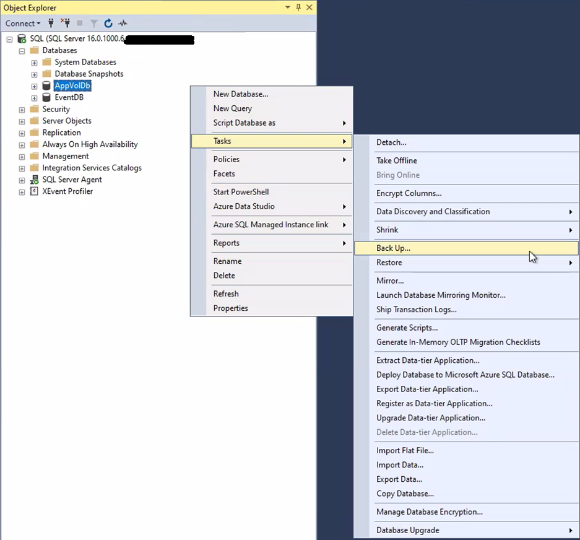
Task: Open the Object Explorer window position dropdown arrow
Action: point(288,7)
